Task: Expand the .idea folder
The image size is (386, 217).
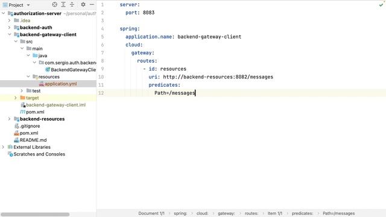Action: click(x=10, y=20)
